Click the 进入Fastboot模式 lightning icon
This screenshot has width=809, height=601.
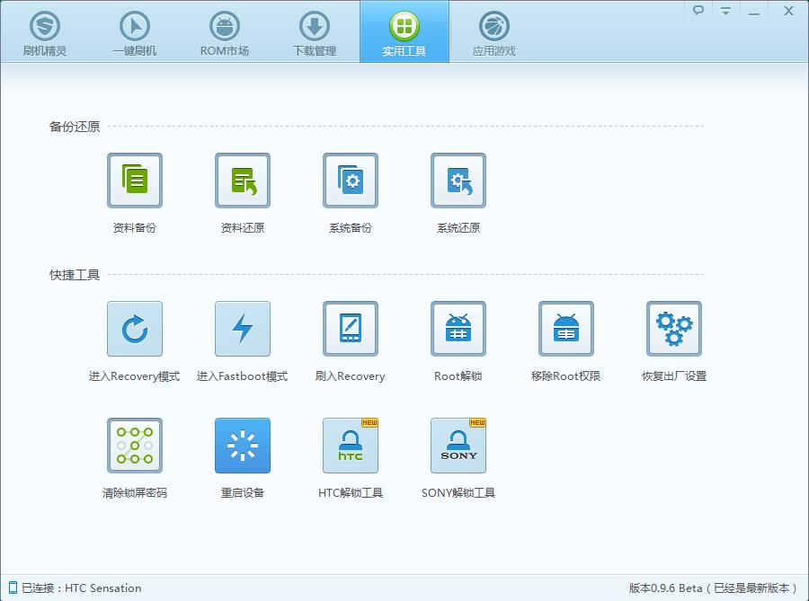243,329
